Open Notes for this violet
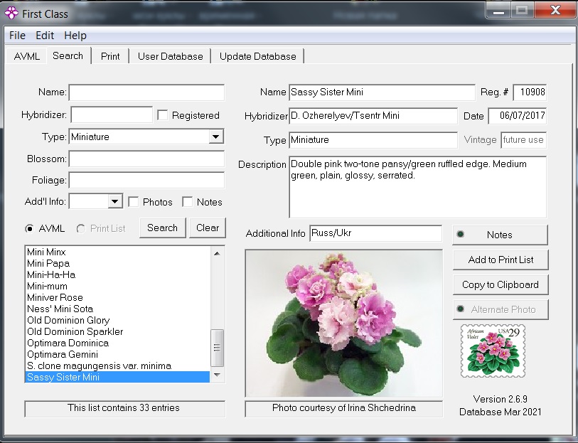The image size is (578, 443). pyautogui.click(x=501, y=235)
